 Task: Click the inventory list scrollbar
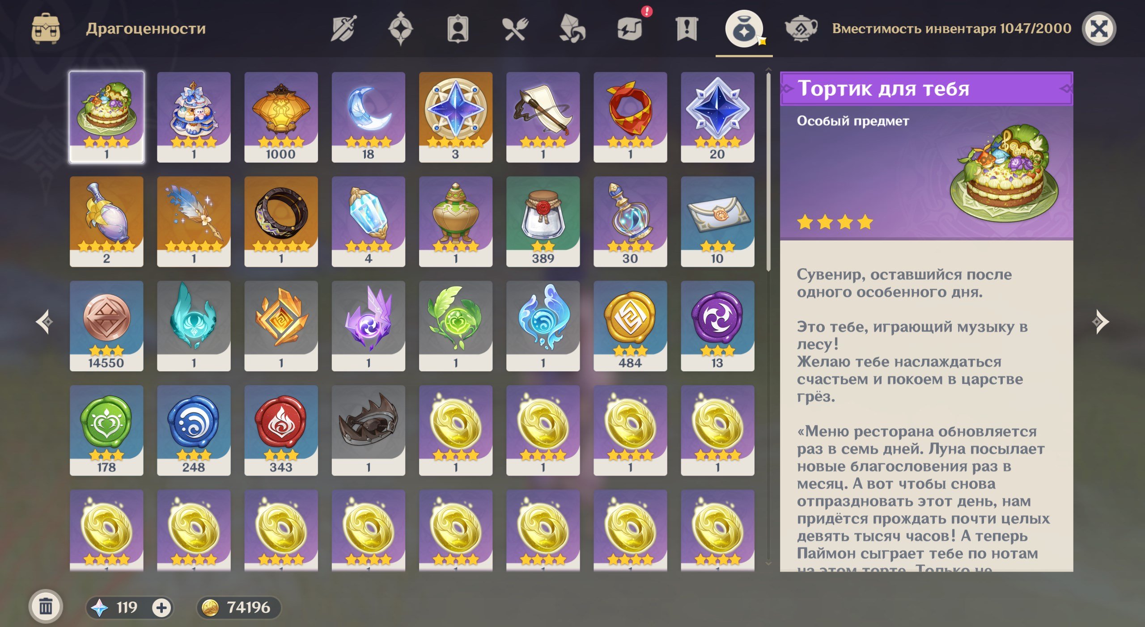coord(768,172)
